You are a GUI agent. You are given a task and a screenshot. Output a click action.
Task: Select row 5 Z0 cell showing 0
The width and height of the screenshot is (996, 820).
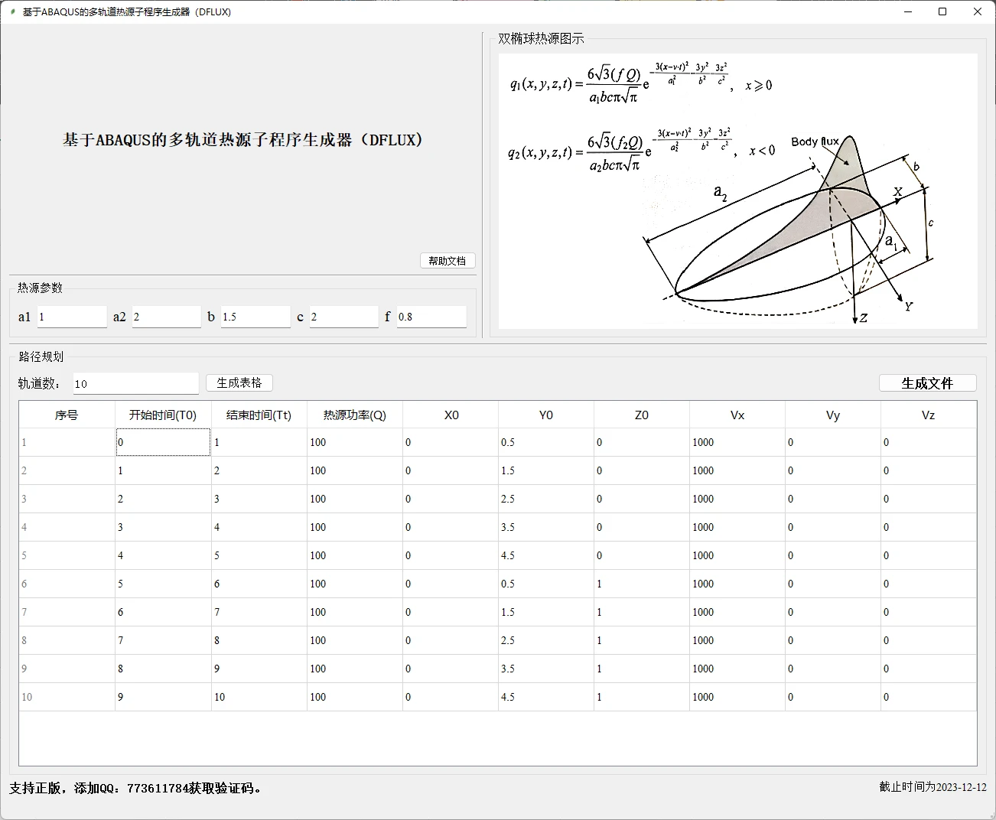(x=642, y=555)
